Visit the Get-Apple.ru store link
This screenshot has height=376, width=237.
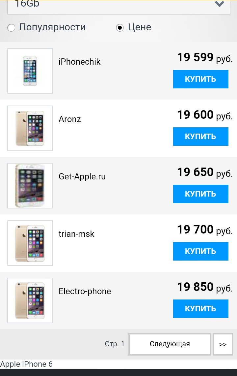(x=82, y=176)
